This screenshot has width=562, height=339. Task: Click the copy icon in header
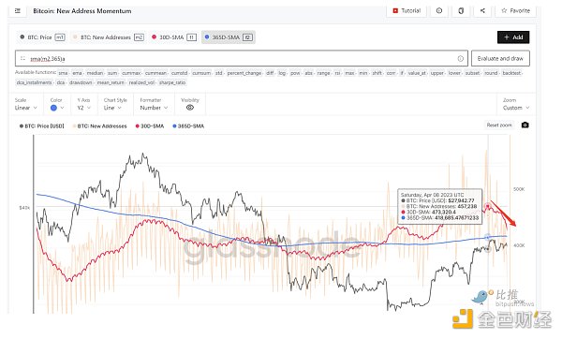[461, 10]
